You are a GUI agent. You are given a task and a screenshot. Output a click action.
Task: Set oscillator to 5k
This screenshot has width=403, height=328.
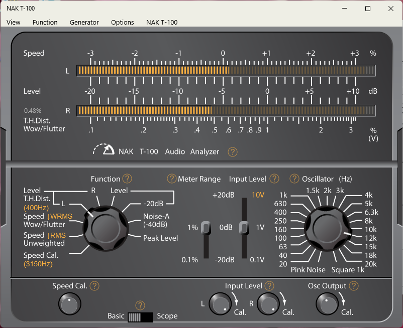click(x=368, y=204)
